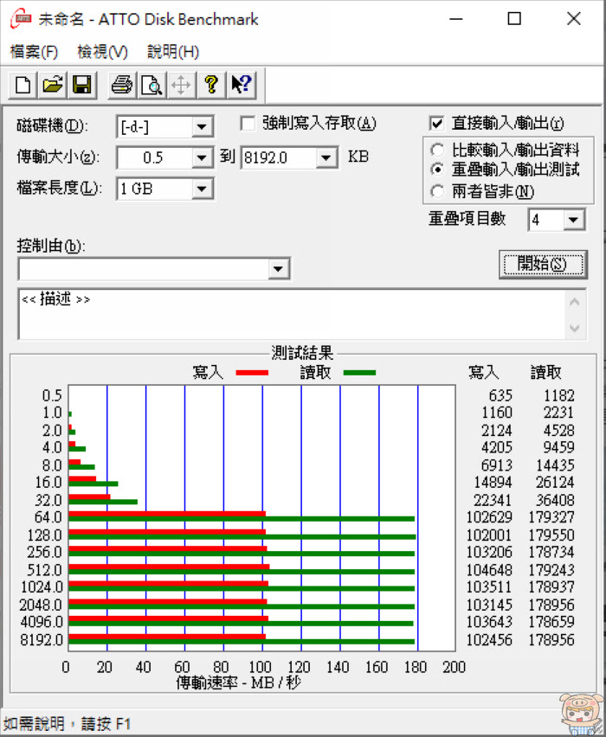Click the 如需說明，請按 F1 status bar text
Viewport: 606px width, 737px height.
pyautogui.click(x=67, y=723)
